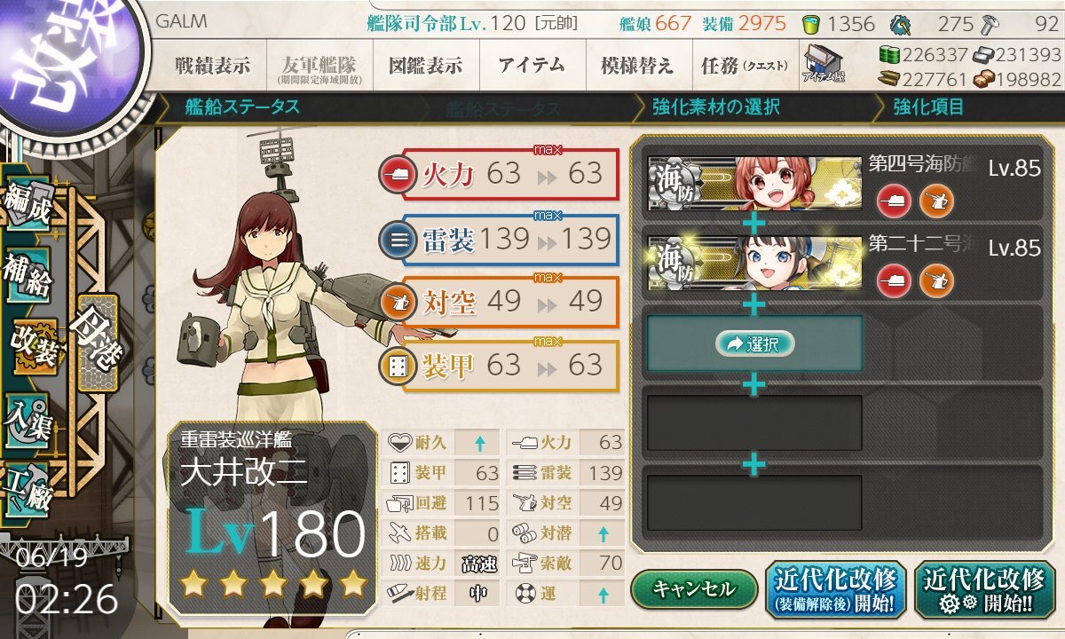Select the 改装 remodel sidebar icon
This screenshot has height=639, width=1065.
click(34, 344)
